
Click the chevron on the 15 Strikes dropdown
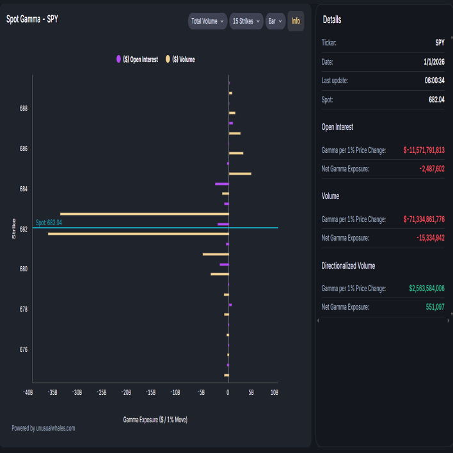click(258, 21)
